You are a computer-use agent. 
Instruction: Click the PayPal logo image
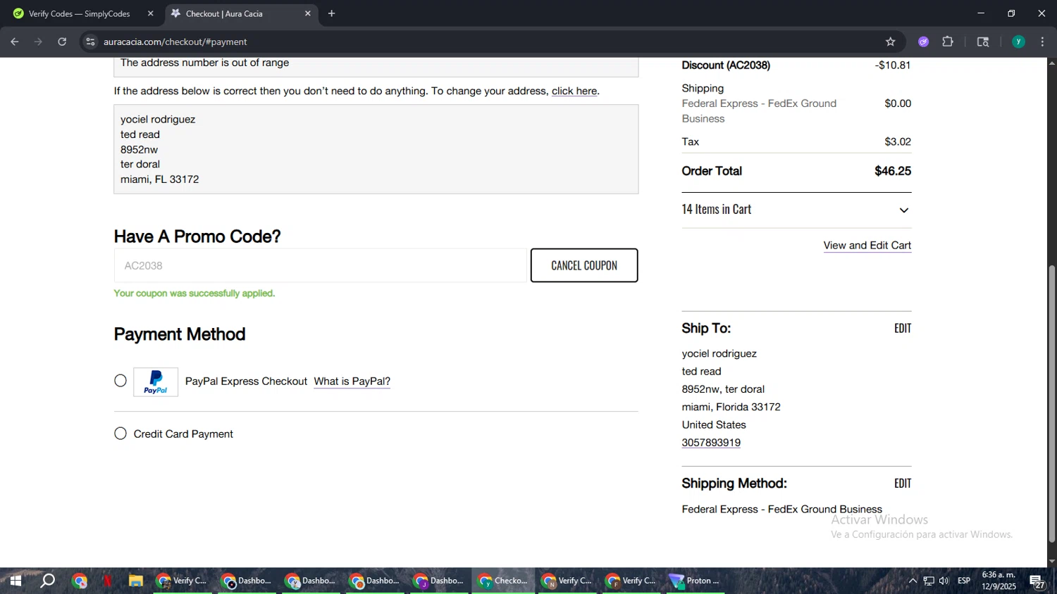pyautogui.click(x=156, y=381)
